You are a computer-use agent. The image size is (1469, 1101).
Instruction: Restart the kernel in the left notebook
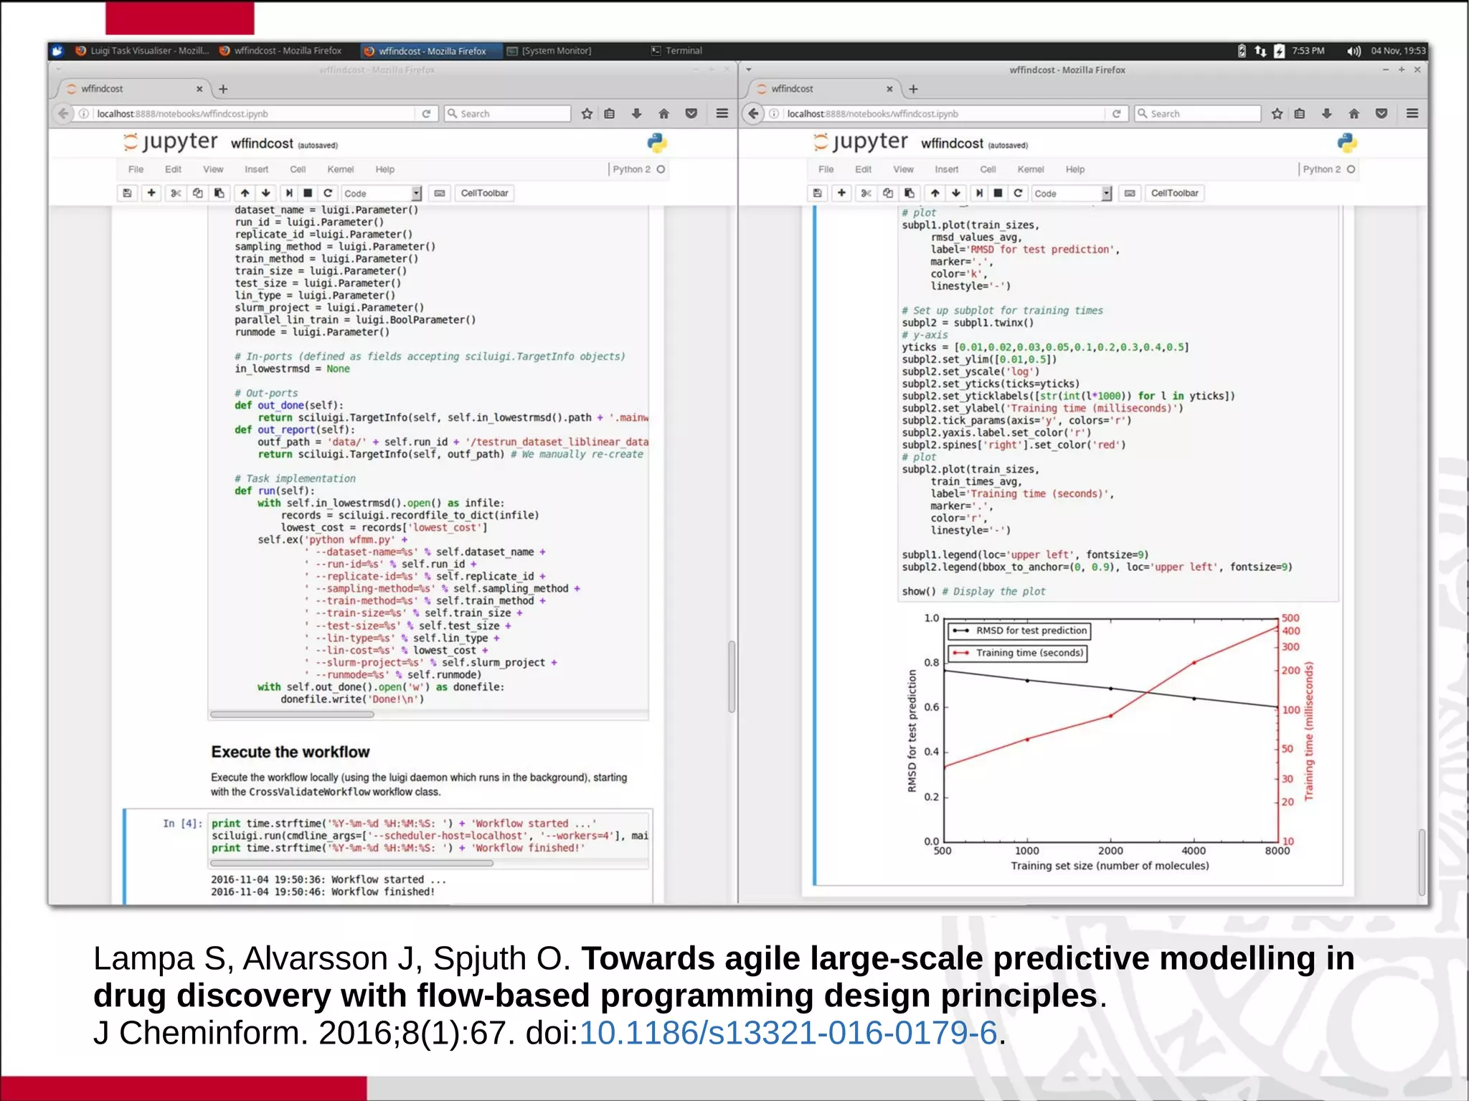[x=328, y=193]
